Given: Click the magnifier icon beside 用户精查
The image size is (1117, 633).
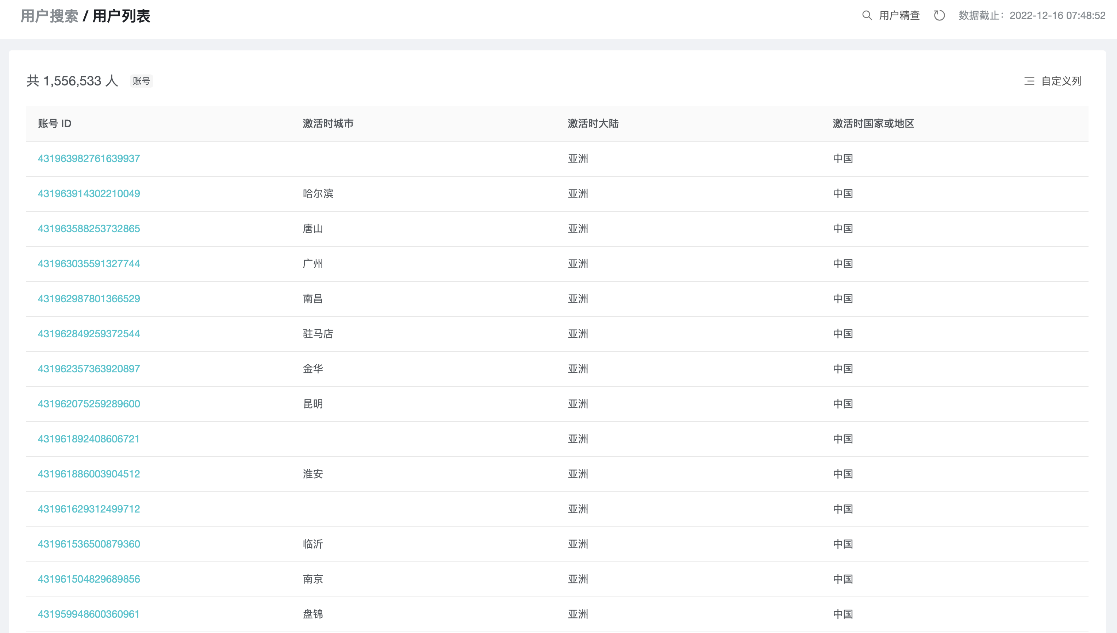Looking at the screenshot, I should click(867, 16).
